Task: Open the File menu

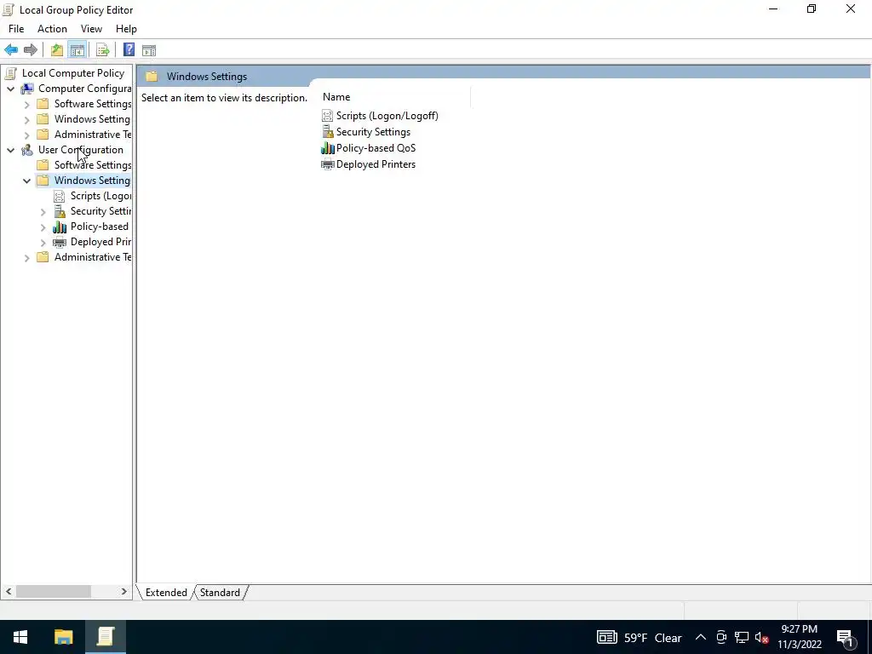Action: (x=16, y=29)
